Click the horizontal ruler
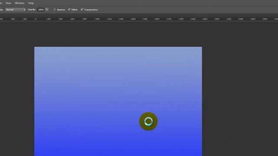Image resolution: width=278 pixels, height=156 pixels. coord(139,19)
